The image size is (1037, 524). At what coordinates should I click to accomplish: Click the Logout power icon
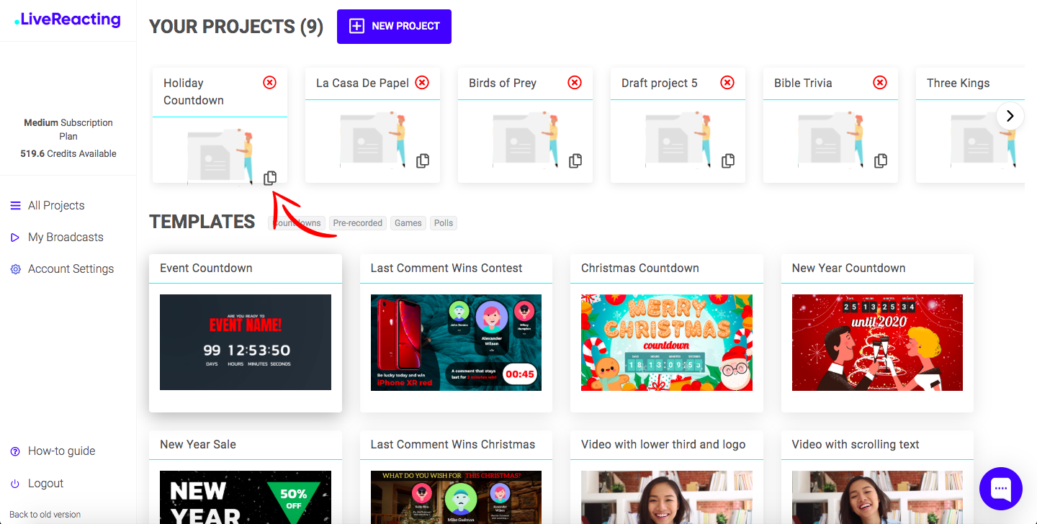(15, 484)
